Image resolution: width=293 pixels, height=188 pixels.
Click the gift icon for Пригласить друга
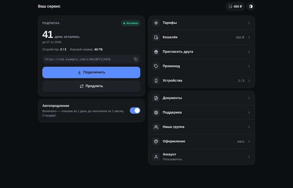(x=156, y=52)
